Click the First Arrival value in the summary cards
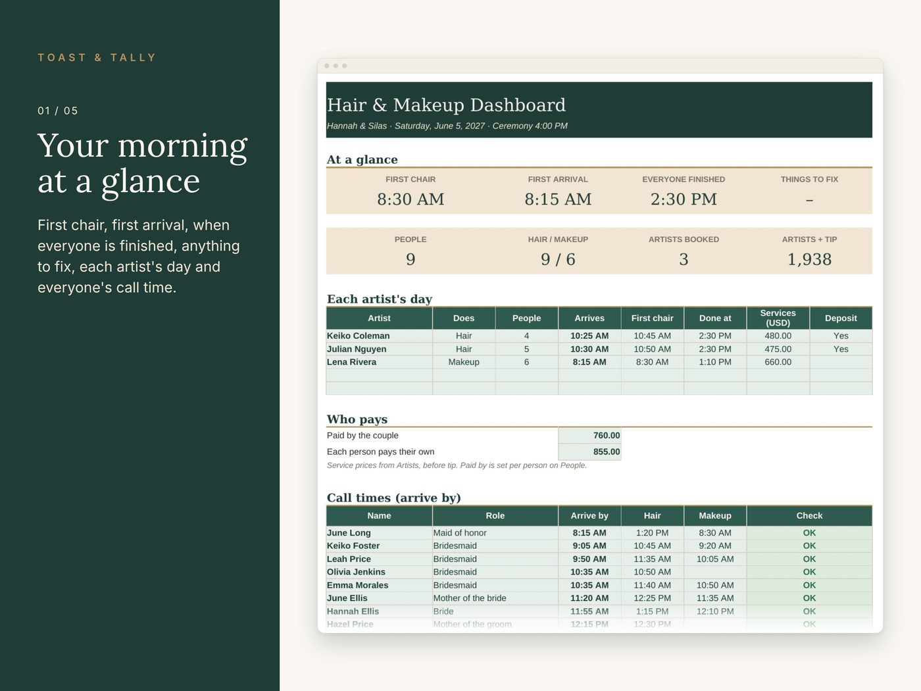This screenshot has height=691, width=921. 558,199
